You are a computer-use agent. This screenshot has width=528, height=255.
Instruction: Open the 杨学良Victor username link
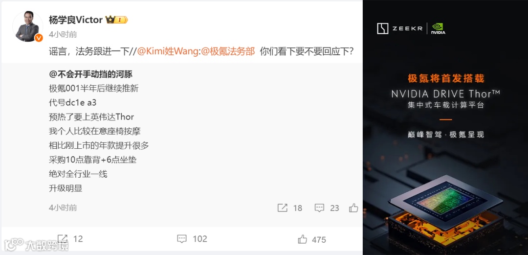tap(75, 20)
